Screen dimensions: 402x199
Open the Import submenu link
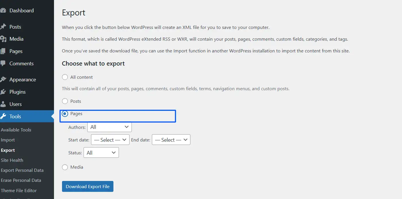8,140
